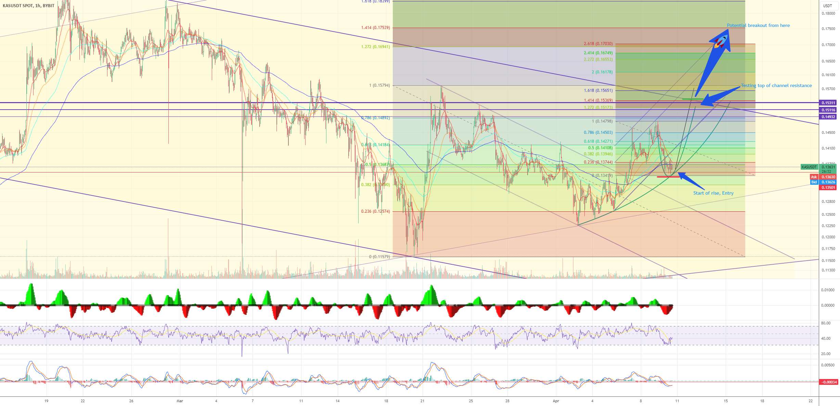Image resolution: width=840 pixels, height=406 pixels.
Task: Click 0.11500 on the price axis
Action: (x=828, y=261)
